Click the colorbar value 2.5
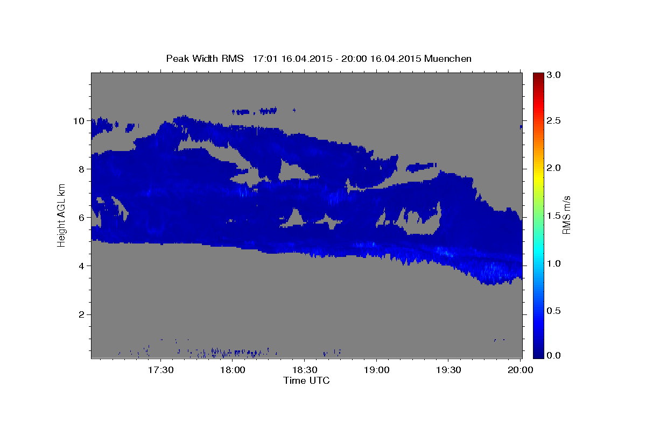 553,120
